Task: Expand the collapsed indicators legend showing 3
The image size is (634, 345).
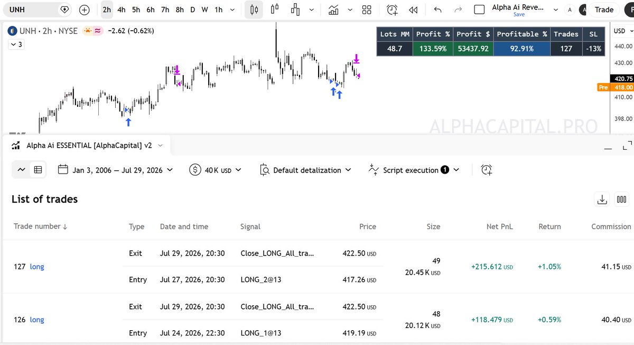Action: tap(15, 44)
